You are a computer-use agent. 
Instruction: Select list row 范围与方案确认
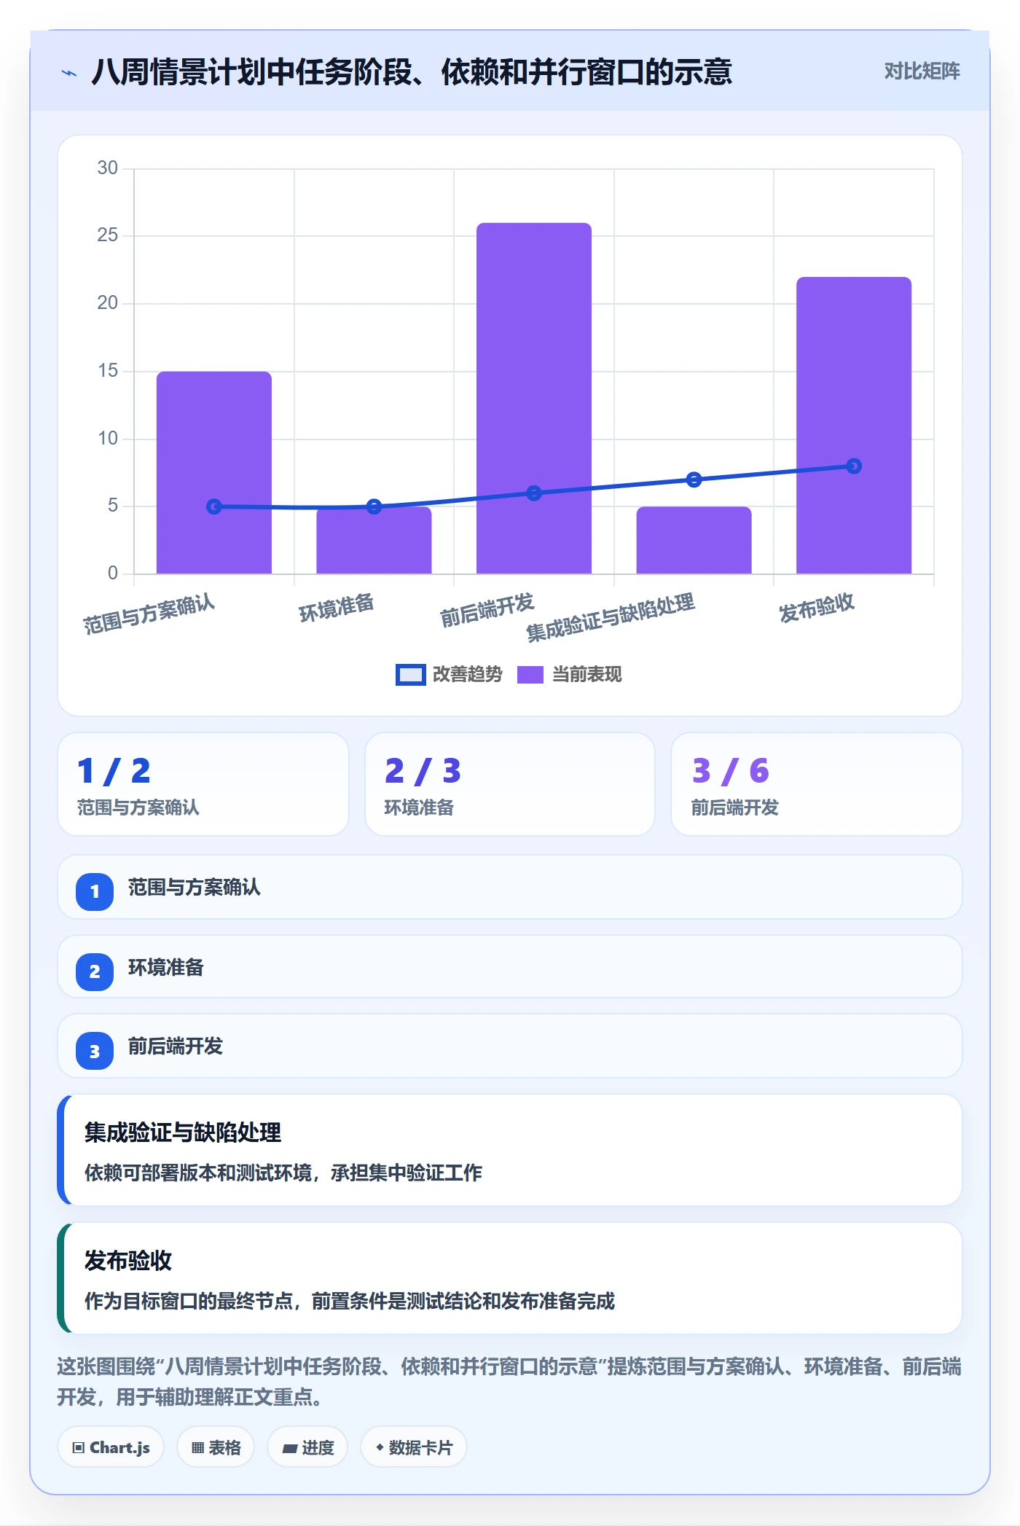pyautogui.click(x=510, y=888)
